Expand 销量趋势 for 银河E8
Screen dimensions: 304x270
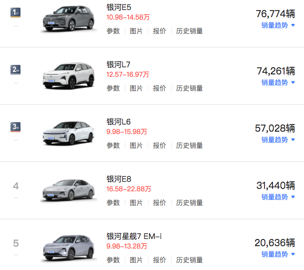[x=278, y=197]
